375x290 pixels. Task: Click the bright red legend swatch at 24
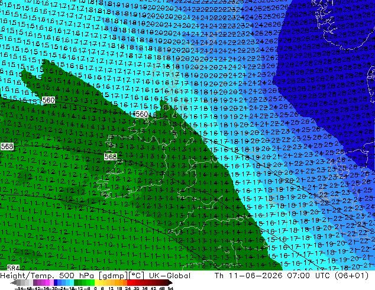point(129,282)
